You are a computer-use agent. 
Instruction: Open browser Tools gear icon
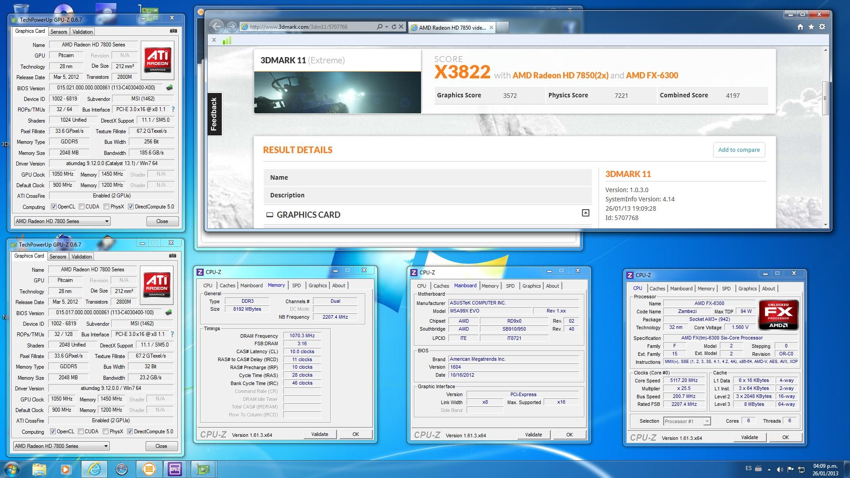(822, 27)
